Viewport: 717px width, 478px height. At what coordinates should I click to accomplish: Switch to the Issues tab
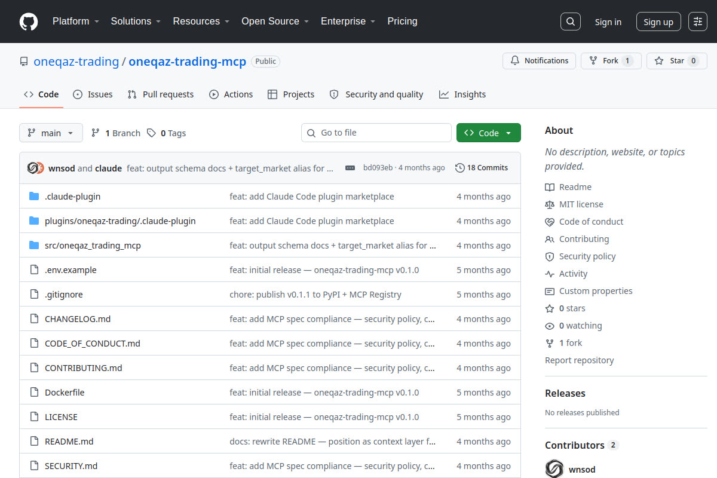click(93, 94)
